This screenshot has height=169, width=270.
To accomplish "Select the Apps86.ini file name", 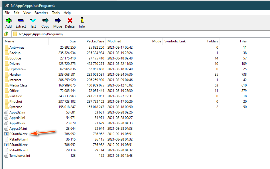I will click(x=17, y=123).
